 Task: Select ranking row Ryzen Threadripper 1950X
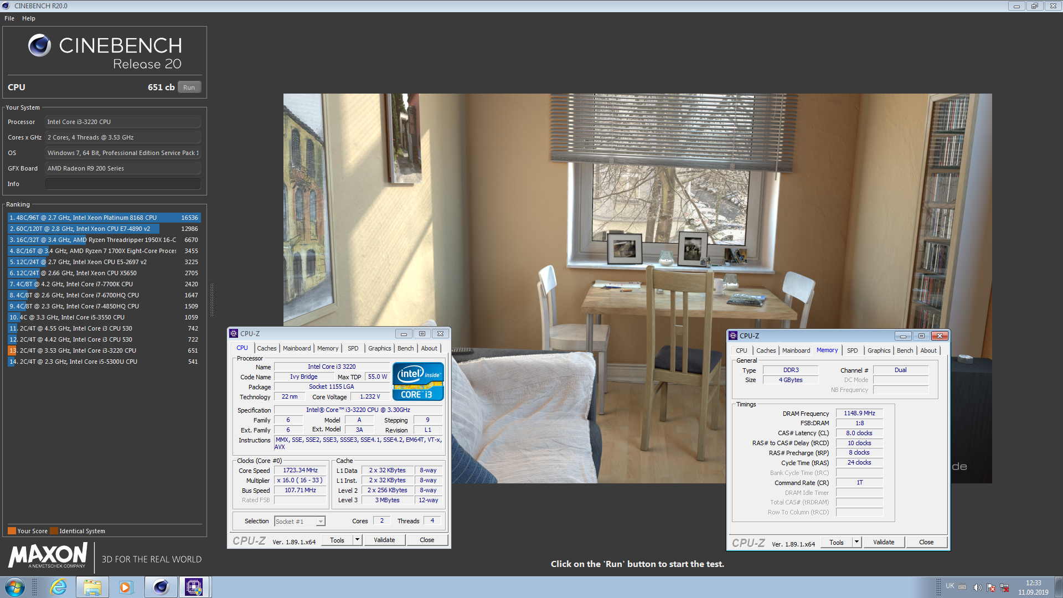click(x=104, y=240)
